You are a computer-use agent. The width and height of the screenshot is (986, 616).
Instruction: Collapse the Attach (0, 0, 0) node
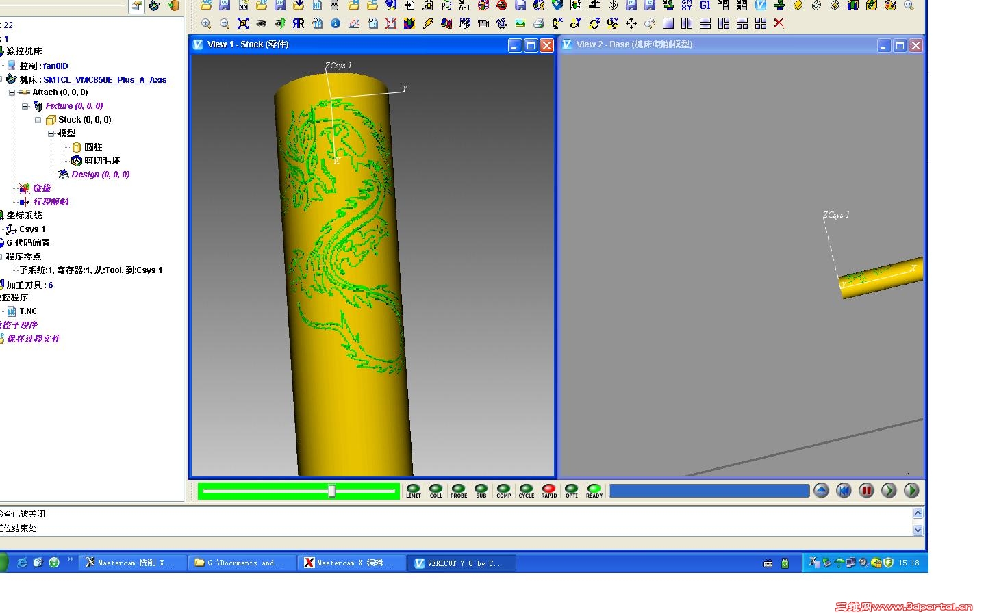12,92
